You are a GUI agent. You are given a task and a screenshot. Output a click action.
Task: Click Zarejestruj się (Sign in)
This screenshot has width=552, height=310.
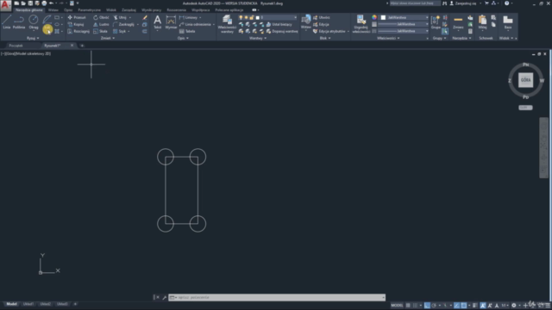466,3
